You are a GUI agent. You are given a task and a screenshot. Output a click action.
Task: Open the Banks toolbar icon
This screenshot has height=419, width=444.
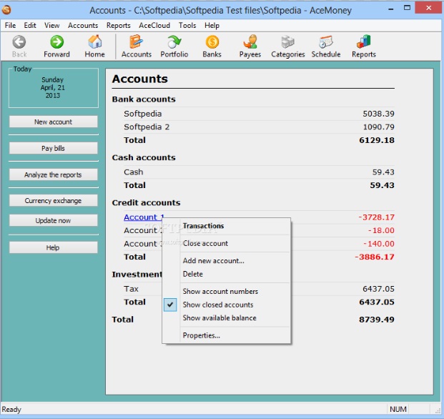(x=212, y=42)
